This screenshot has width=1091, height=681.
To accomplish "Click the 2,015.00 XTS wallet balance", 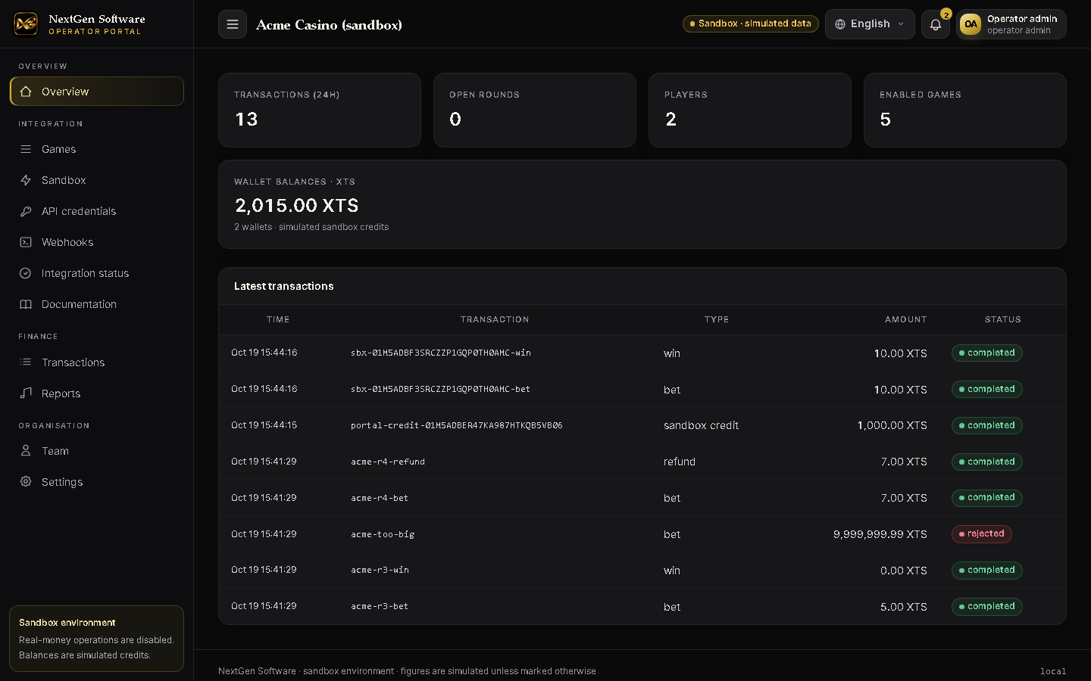I will tap(297, 205).
